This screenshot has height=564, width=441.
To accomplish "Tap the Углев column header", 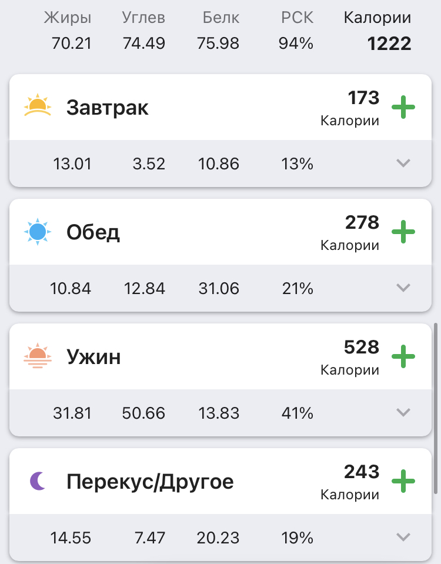I will 144,18.
